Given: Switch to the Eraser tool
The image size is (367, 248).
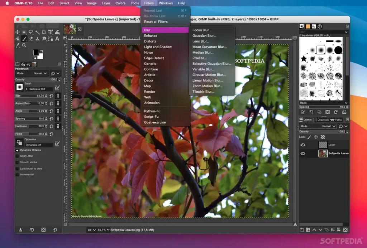Looking at the screenshot, I should pos(31,39).
